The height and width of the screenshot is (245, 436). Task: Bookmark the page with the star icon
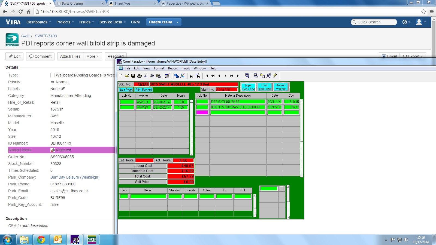tap(423, 11)
